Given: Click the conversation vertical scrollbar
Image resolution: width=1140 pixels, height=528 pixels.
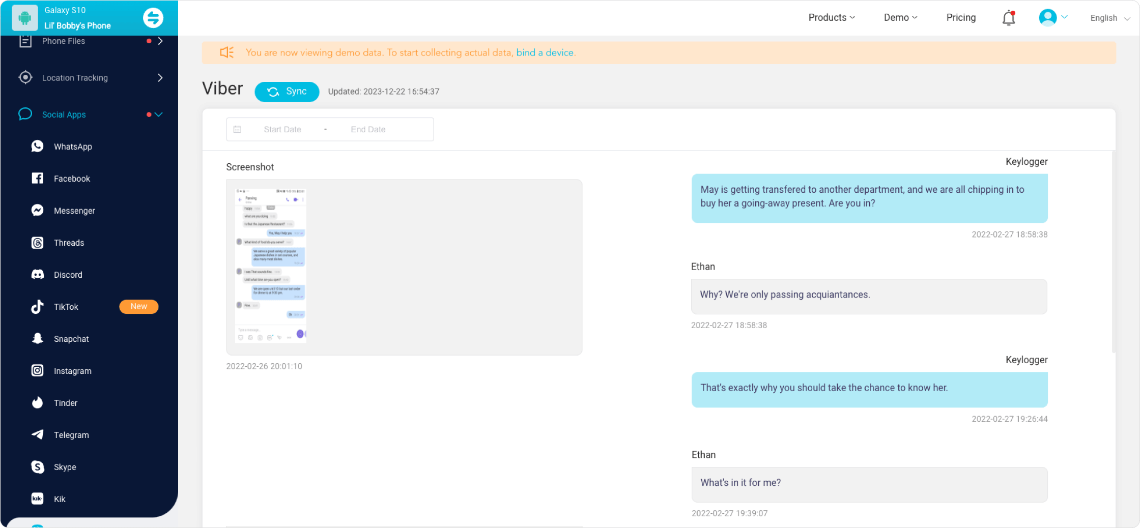Looking at the screenshot, I should [1114, 252].
